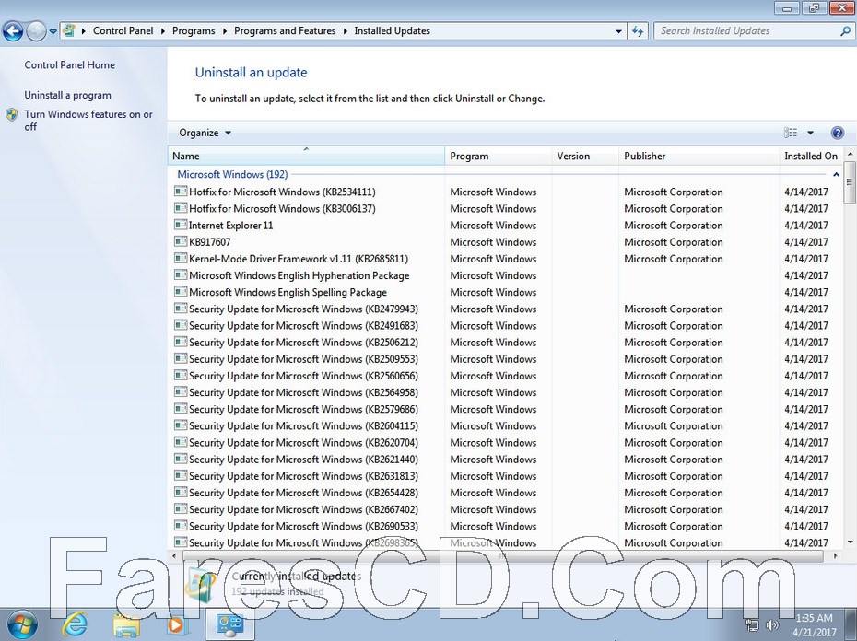Screen dimensions: 857x641
Task: Open Control Panel Home link
Action: pyautogui.click(x=69, y=65)
